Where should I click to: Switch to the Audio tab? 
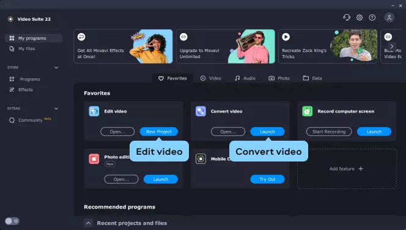245,78
